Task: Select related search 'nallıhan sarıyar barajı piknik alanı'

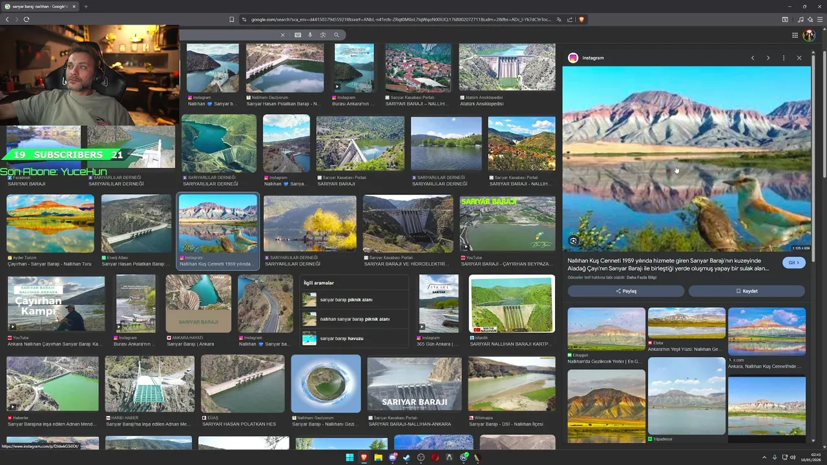Action: [x=355, y=319]
